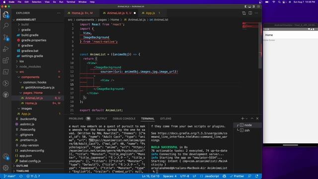The width and height of the screenshot is (318, 179).
Task: Click UTF-8 encoding status item
Action: (184, 176)
